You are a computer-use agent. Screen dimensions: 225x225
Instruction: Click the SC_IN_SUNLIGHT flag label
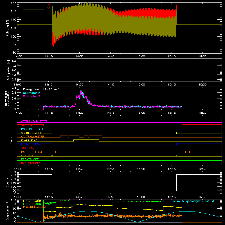pyautogui.click(x=32, y=133)
